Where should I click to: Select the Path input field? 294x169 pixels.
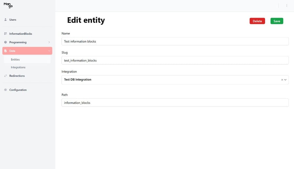tap(175, 103)
